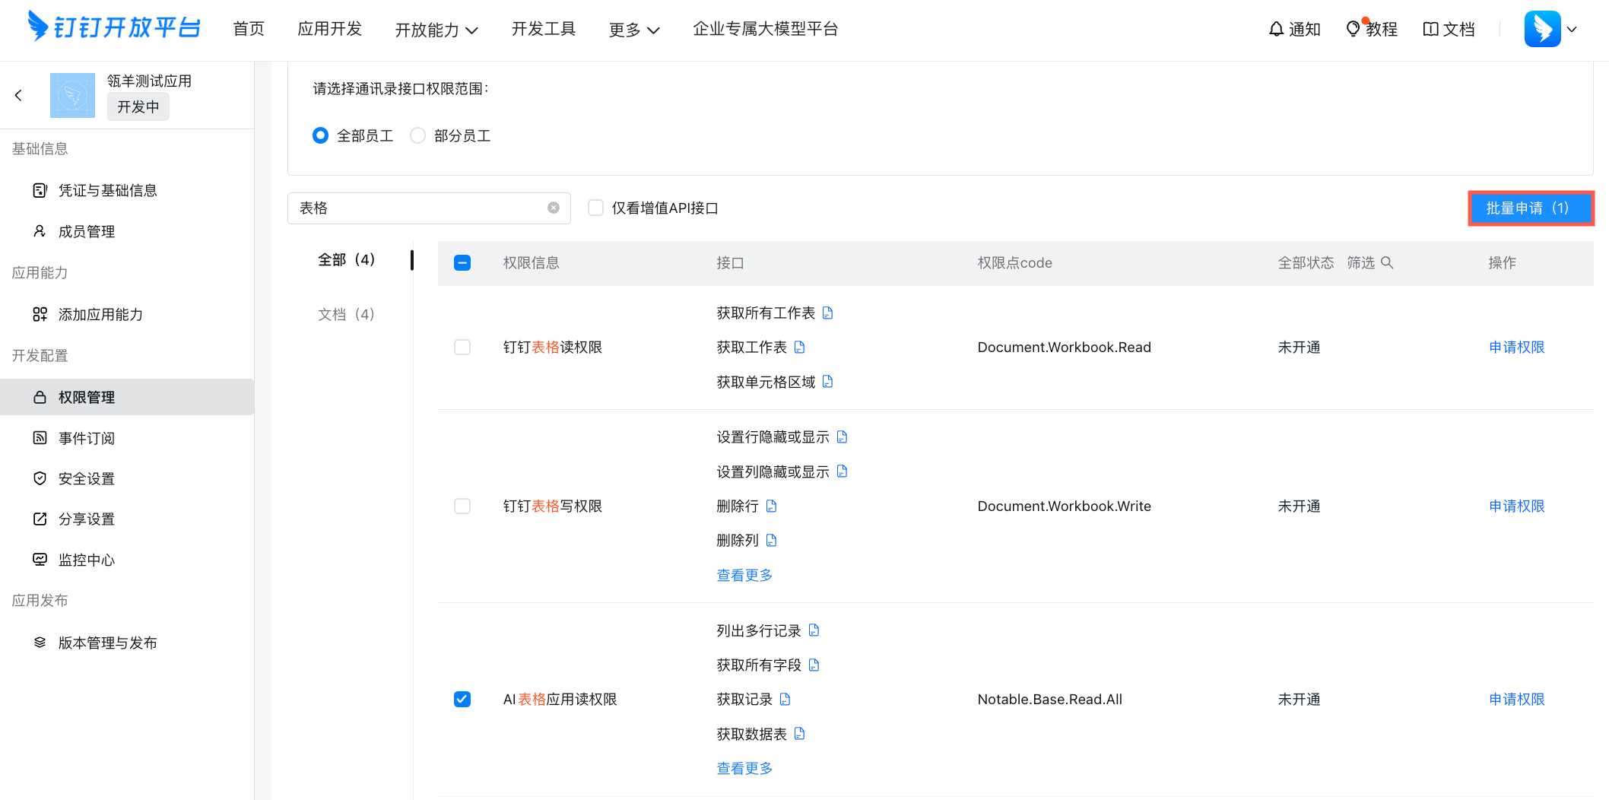Open the 文档 docs book icon
The height and width of the screenshot is (800, 1609).
click(x=1449, y=29)
